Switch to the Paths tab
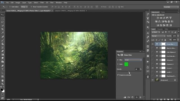This screenshot has width=180, height=101. tap(166, 29)
